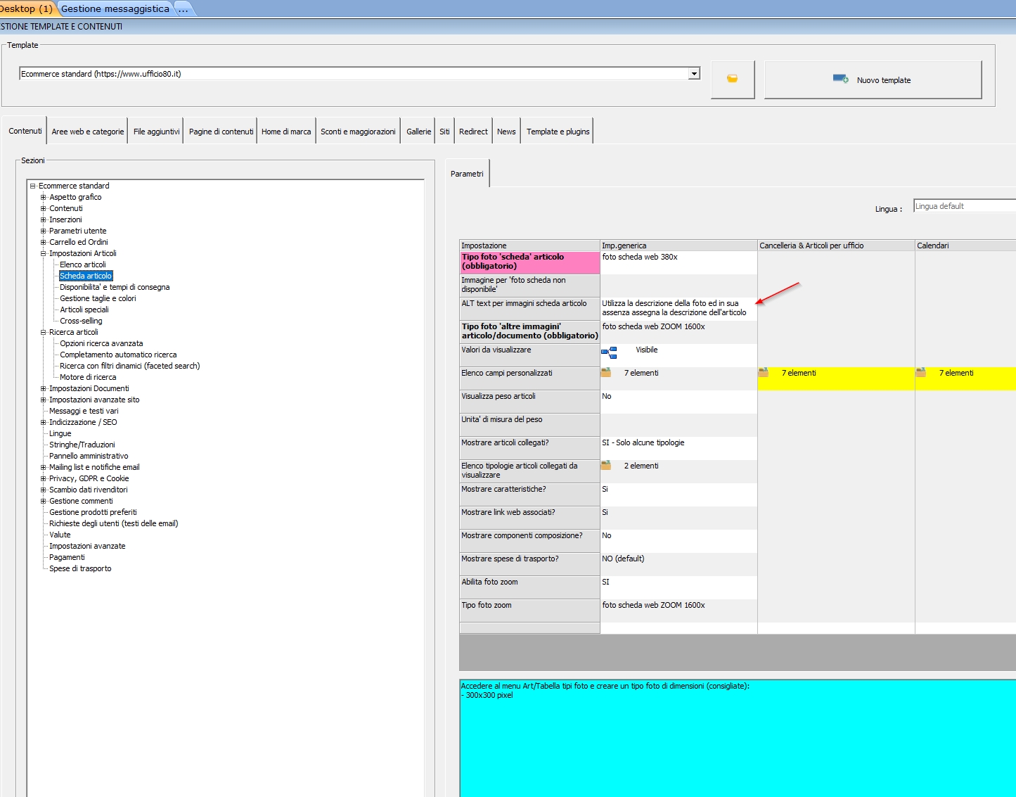
Task: Select the Redirect tab
Action: coord(473,132)
